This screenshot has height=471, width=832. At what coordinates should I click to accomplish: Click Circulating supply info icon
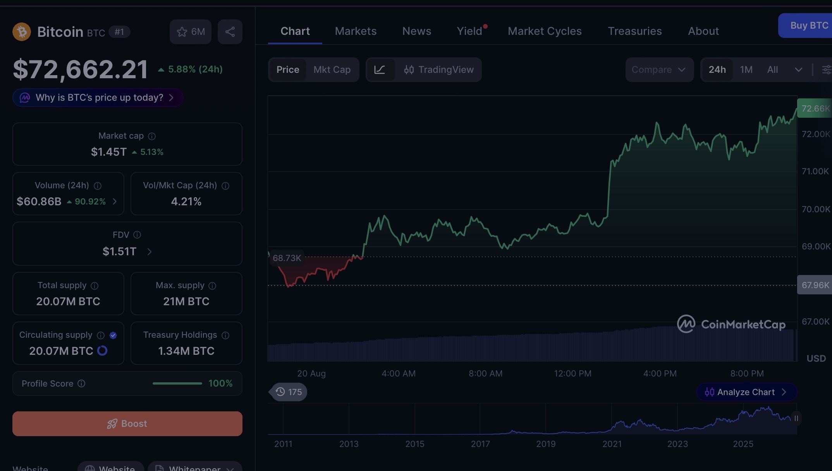tap(101, 335)
